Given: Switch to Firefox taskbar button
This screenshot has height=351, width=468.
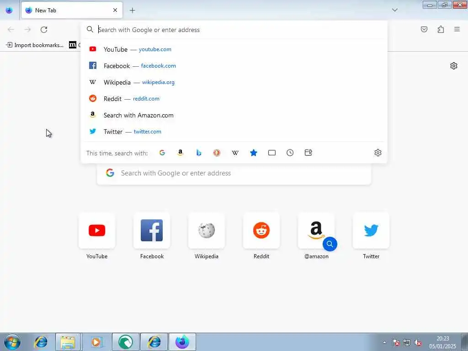Looking at the screenshot, I should [182, 342].
